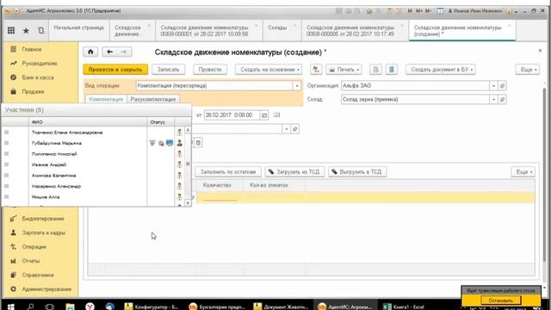551x310 pixels.
Task: Tick checkbox for Пилипенко Николай
Action: (x=6, y=153)
